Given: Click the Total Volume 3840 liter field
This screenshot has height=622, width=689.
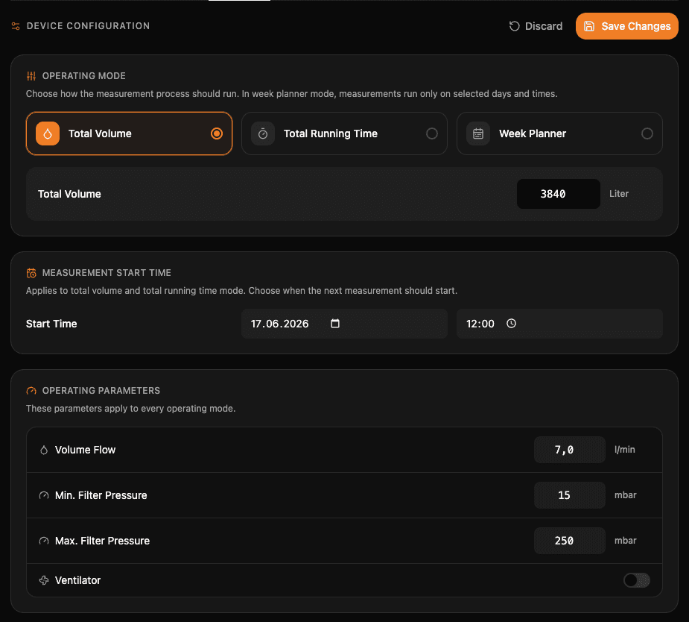Looking at the screenshot, I should point(559,194).
